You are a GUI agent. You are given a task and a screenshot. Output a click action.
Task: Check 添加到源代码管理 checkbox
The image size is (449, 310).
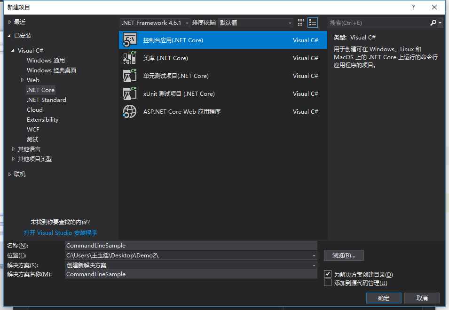pyautogui.click(x=328, y=283)
